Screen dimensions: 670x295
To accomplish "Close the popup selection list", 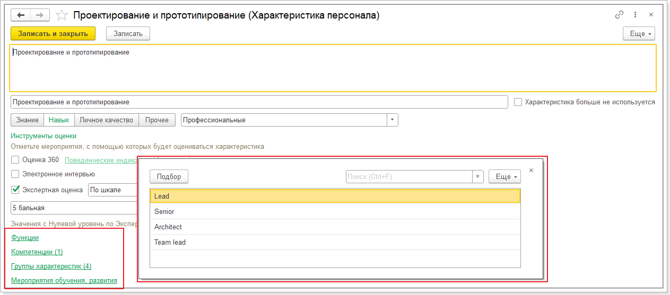I will click(x=531, y=171).
